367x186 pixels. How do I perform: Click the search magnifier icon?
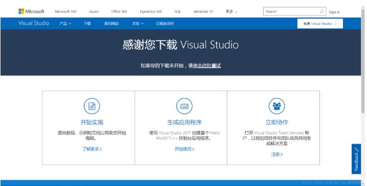pyautogui.click(x=321, y=11)
